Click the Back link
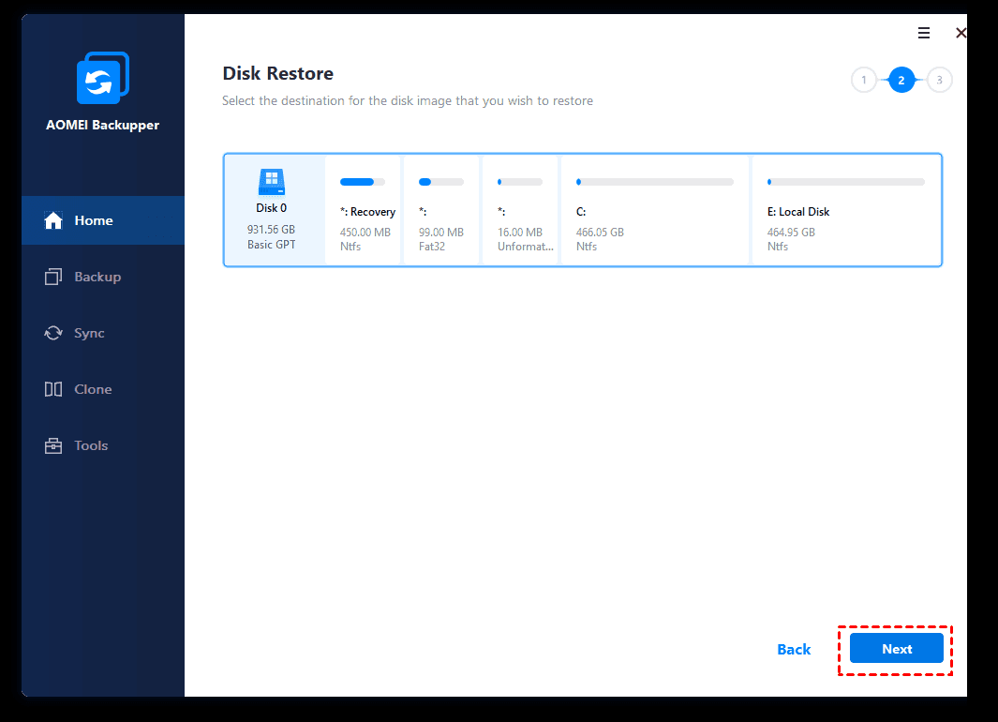Screen dimensions: 998x722 [794, 650]
